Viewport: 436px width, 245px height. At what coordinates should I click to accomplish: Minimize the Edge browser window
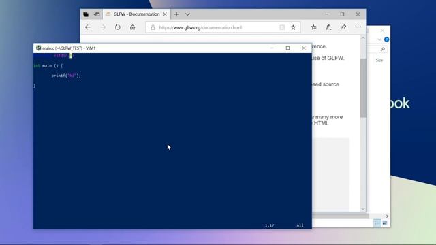click(x=327, y=14)
